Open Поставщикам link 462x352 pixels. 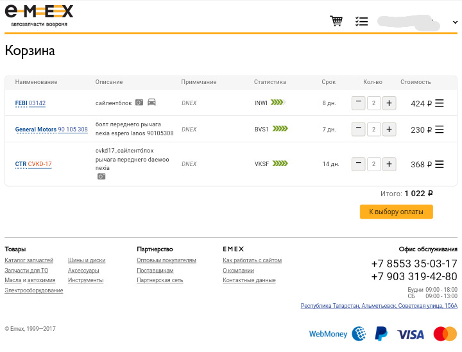(155, 270)
